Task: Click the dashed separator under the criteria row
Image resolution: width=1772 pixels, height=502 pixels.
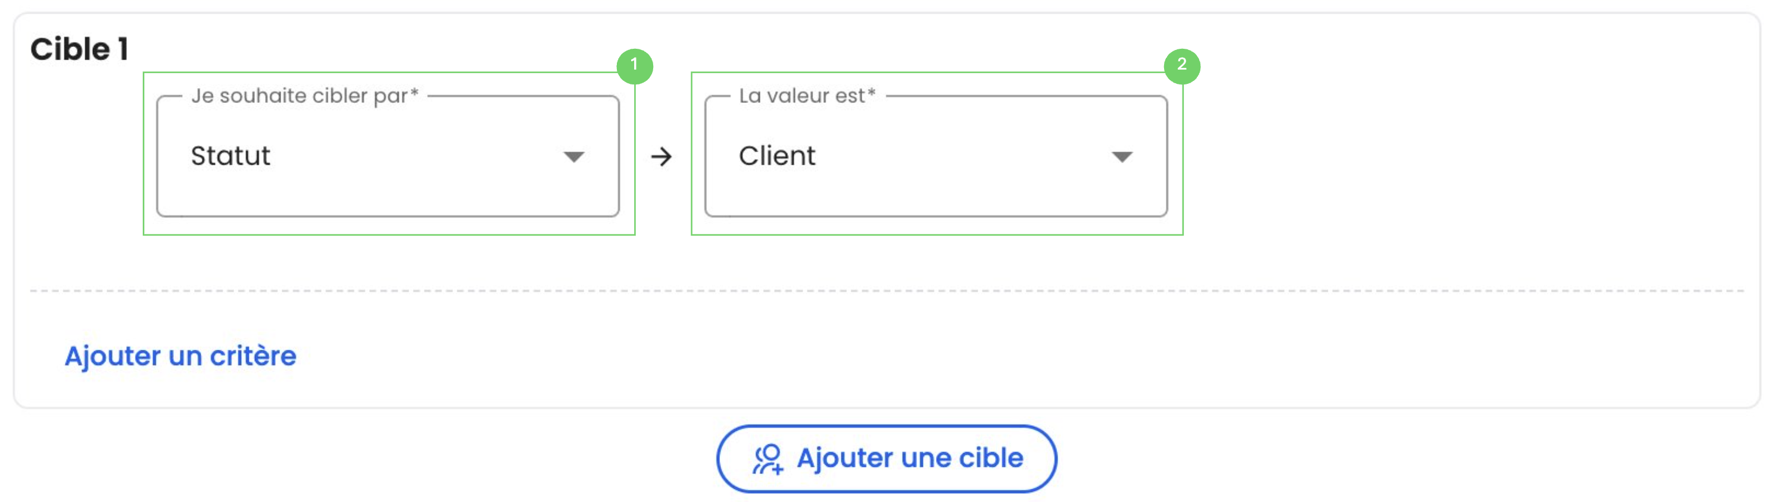Action: (x=887, y=290)
